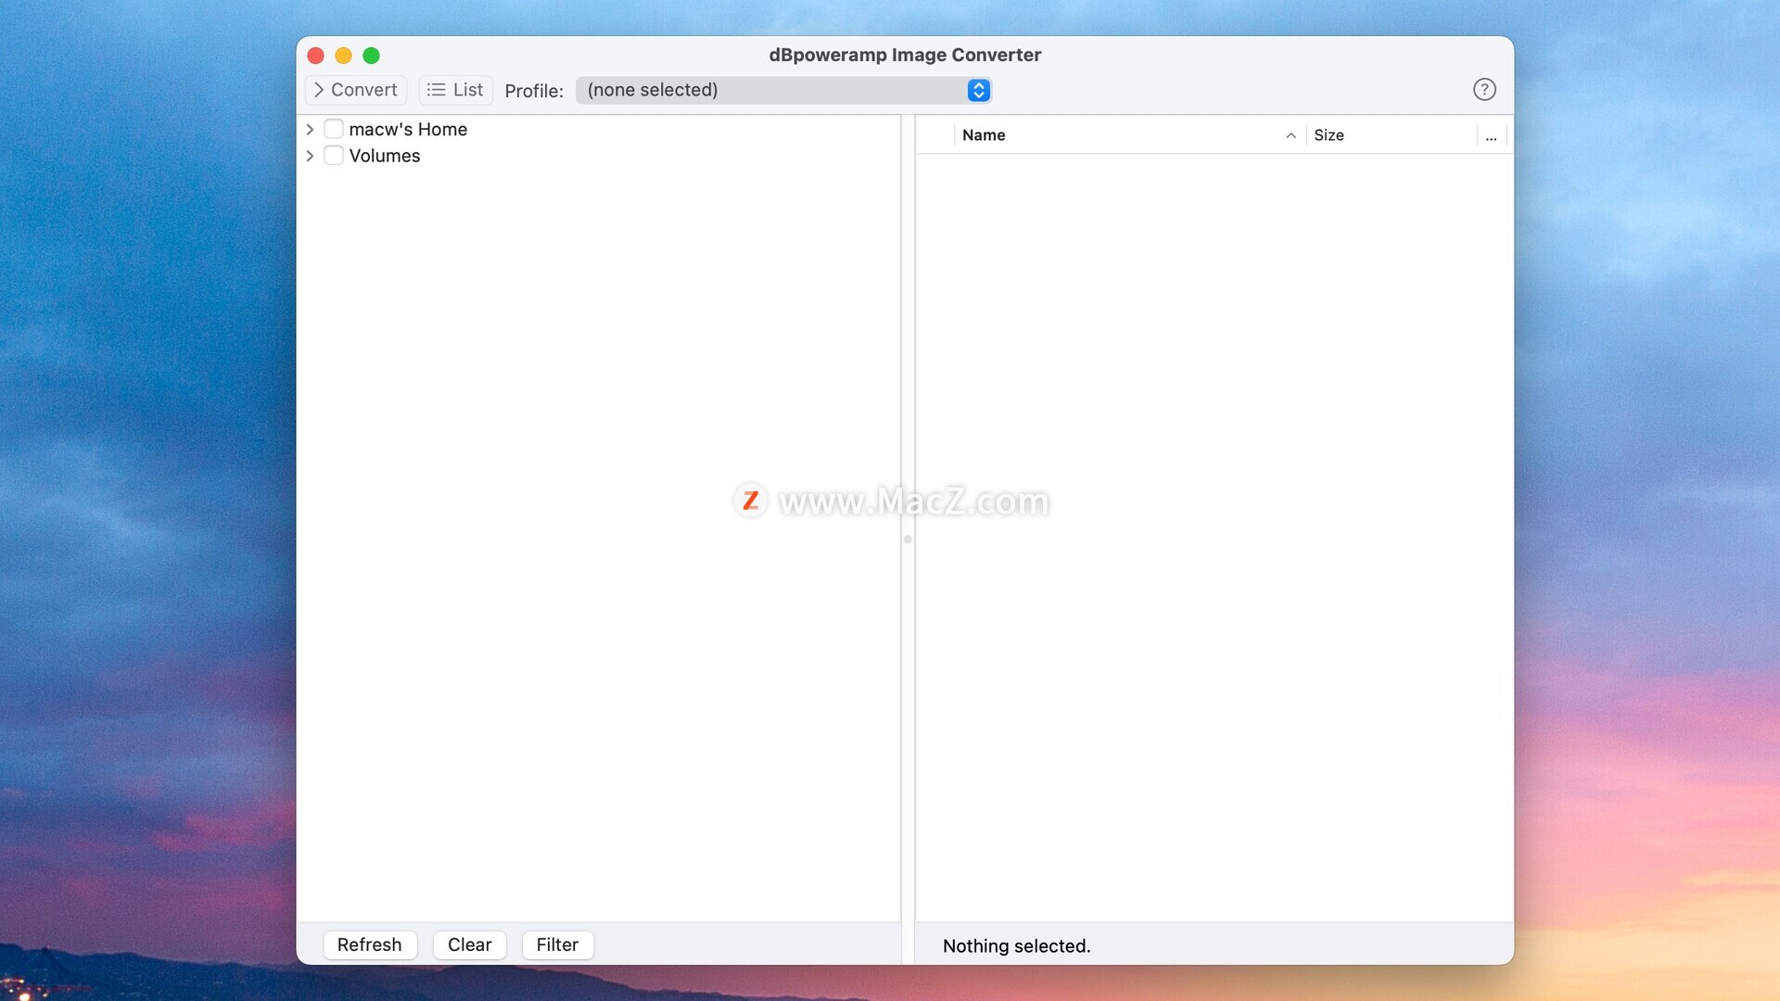Image resolution: width=1780 pixels, height=1001 pixels.
Task: Sort files by Name column
Action: click(984, 135)
